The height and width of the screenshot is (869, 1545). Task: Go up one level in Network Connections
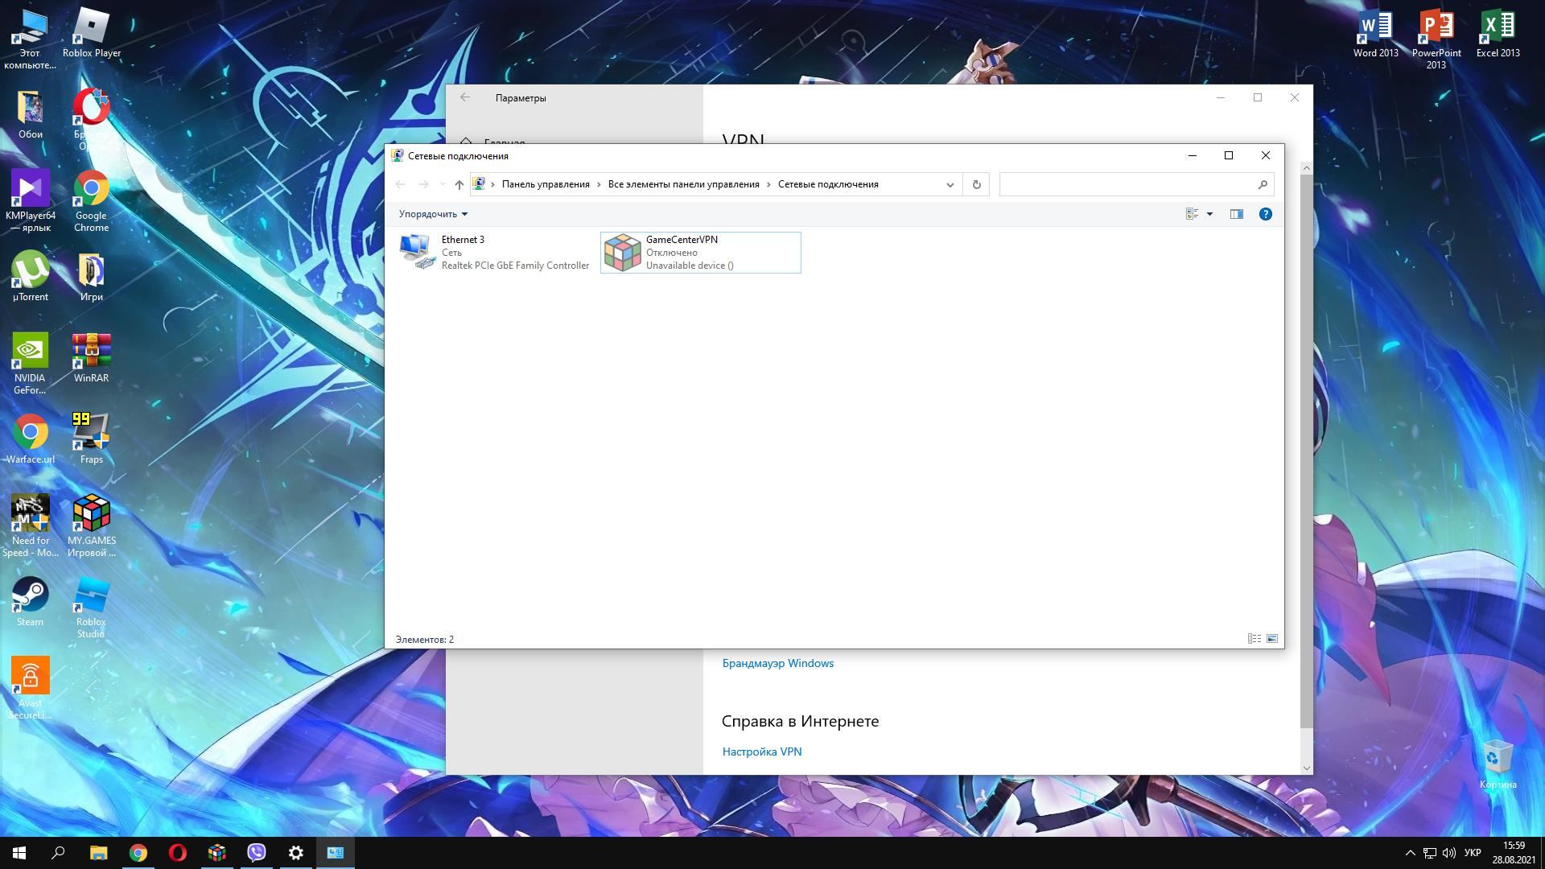point(459,185)
